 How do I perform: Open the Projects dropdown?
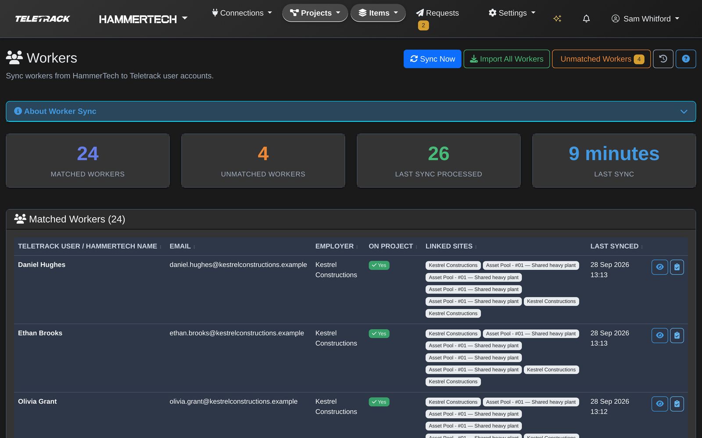315,13
